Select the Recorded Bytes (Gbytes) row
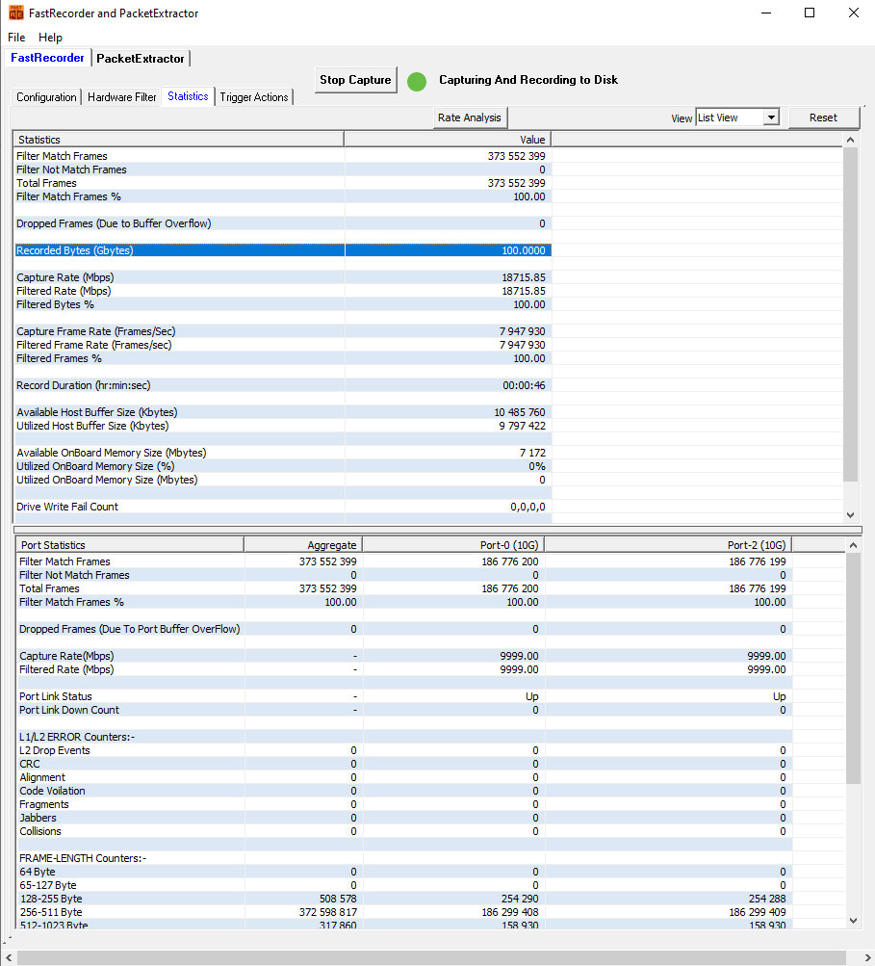875x966 pixels. 283,250
